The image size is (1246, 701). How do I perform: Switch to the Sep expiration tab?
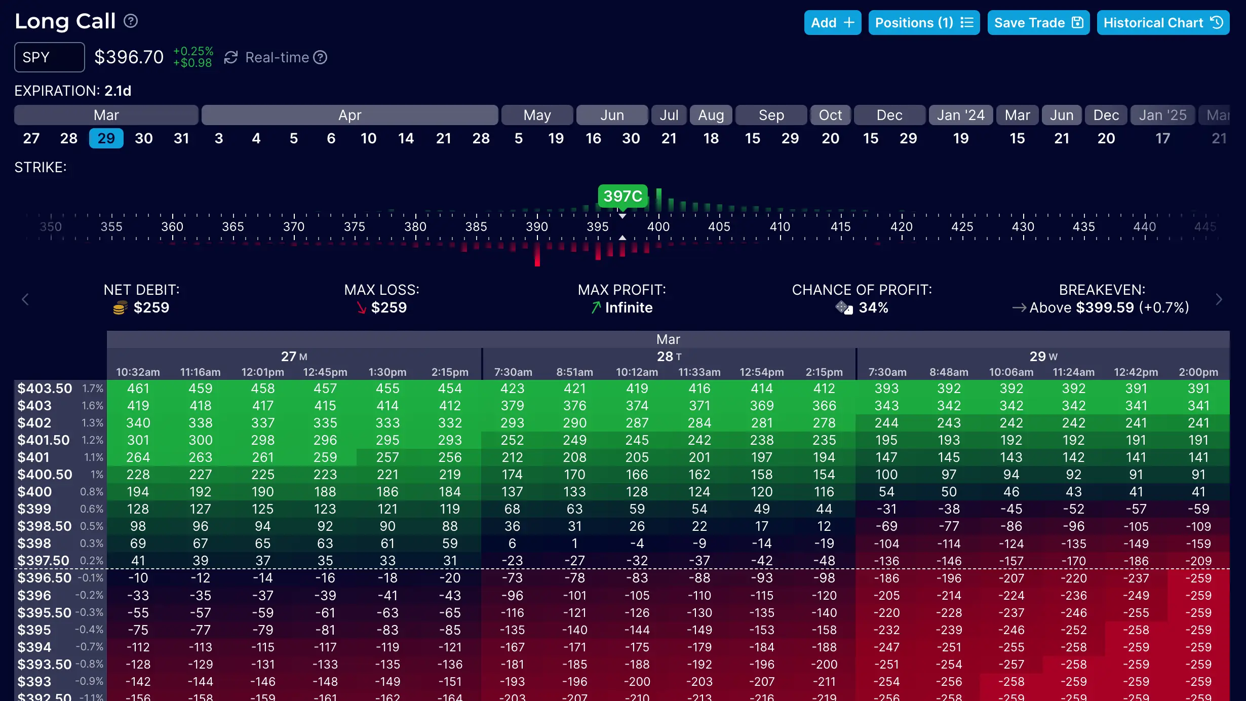771,114
